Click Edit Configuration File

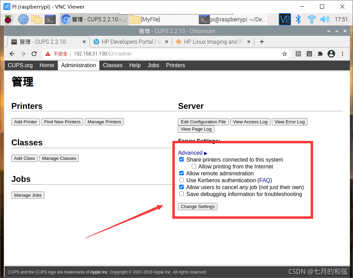click(203, 122)
